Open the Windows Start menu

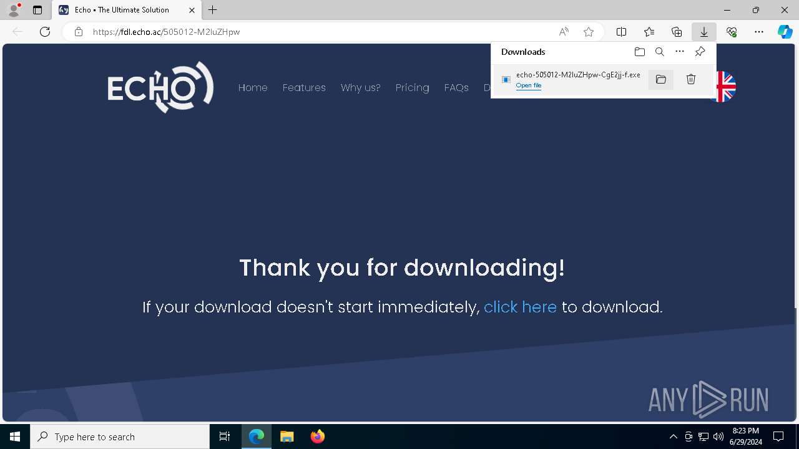[x=15, y=437]
